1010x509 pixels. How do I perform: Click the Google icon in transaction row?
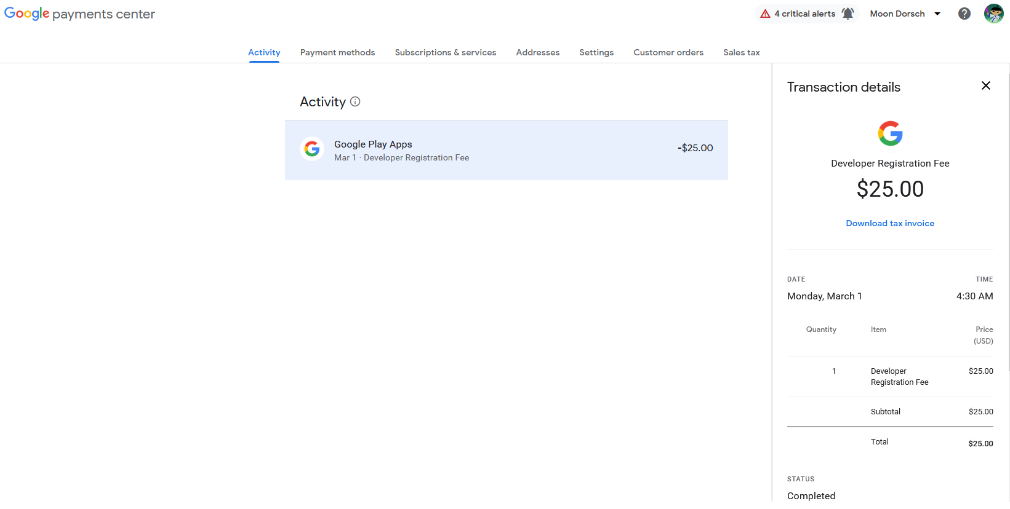pos(312,149)
